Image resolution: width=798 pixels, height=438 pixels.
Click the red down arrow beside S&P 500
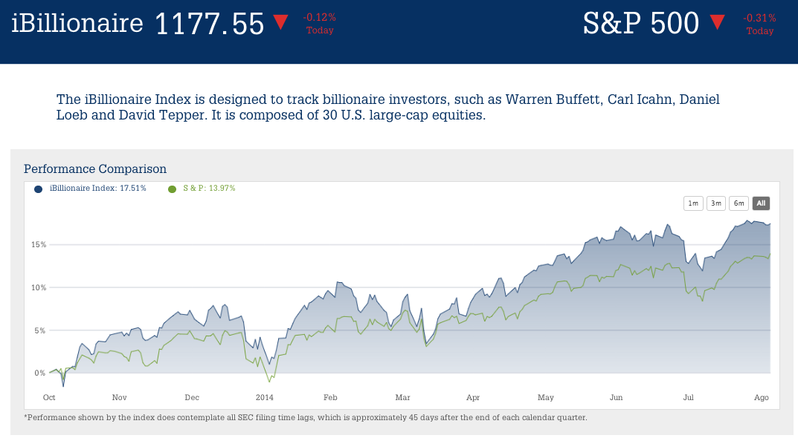pyautogui.click(x=717, y=22)
